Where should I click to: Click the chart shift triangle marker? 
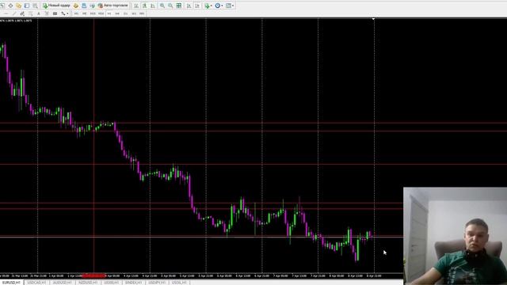[x=373, y=19]
